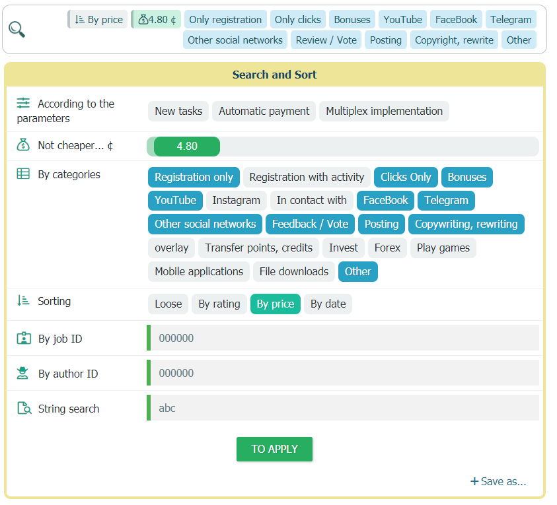Click the By job ID input field
Image resolution: width=557 pixels, height=505 pixels.
click(x=343, y=338)
